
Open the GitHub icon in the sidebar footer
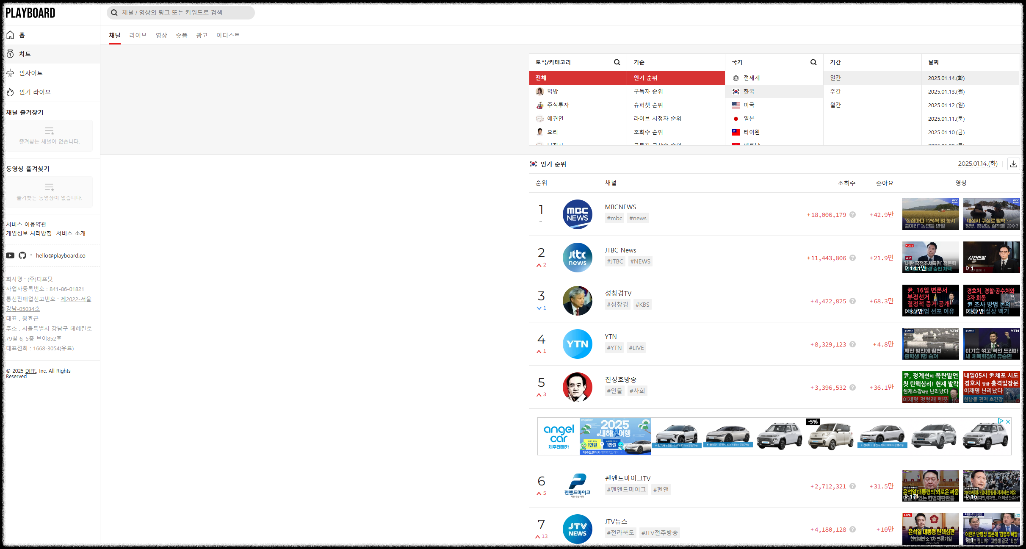22,255
